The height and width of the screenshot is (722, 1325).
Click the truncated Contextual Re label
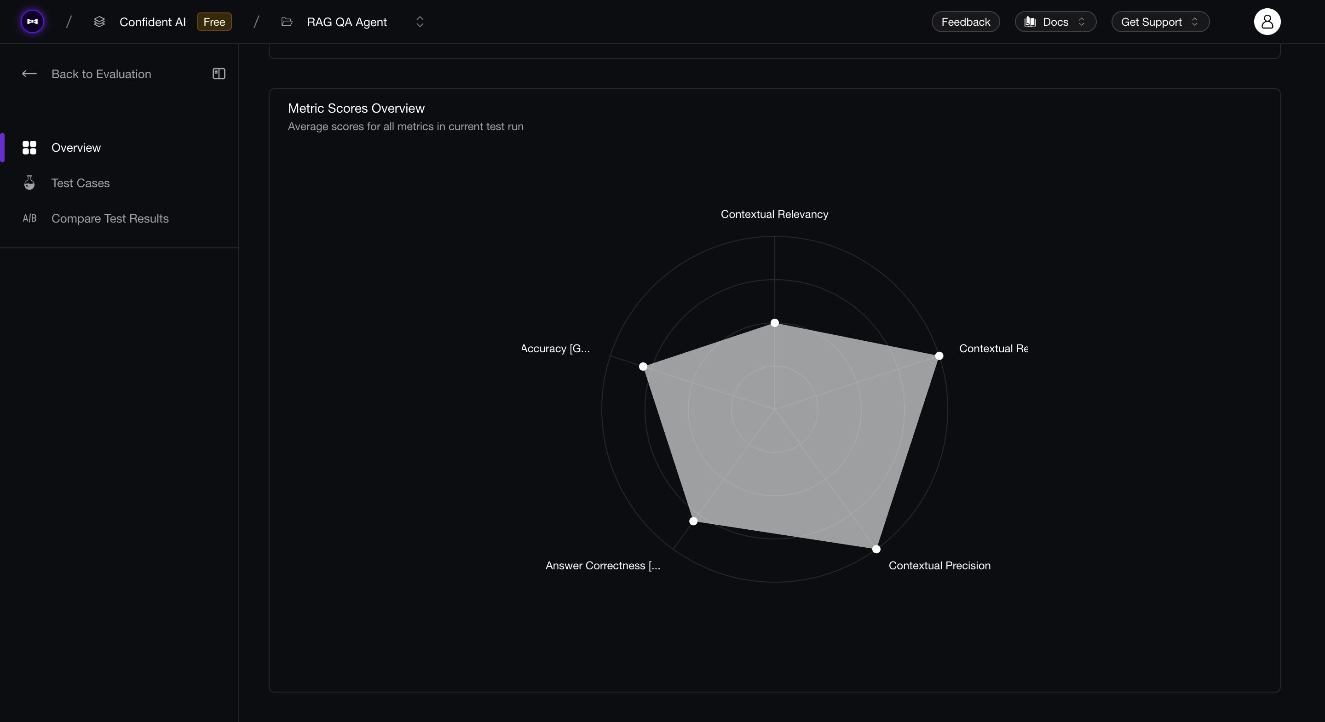(x=993, y=349)
